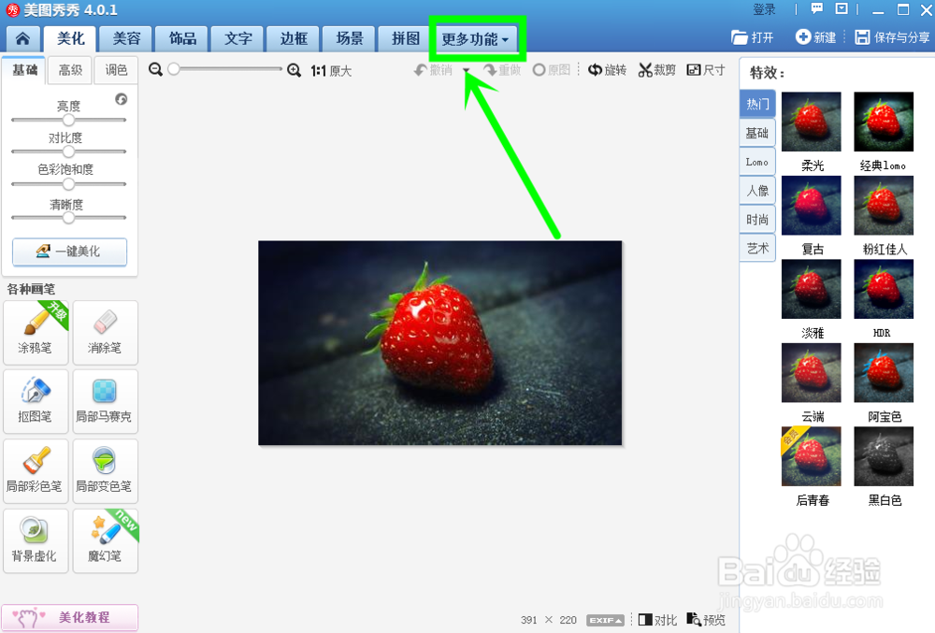Click the 色彩饱和度 saturation slider handle
Viewport: 935px width, 633px height.
coord(68,184)
